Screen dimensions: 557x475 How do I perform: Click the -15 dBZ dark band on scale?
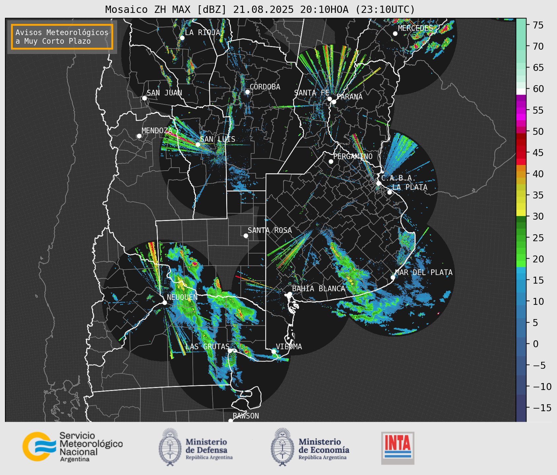point(521,408)
